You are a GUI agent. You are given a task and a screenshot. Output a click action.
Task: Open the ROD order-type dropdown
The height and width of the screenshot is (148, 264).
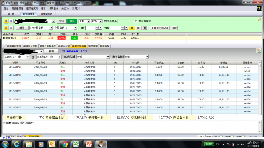point(101,21)
